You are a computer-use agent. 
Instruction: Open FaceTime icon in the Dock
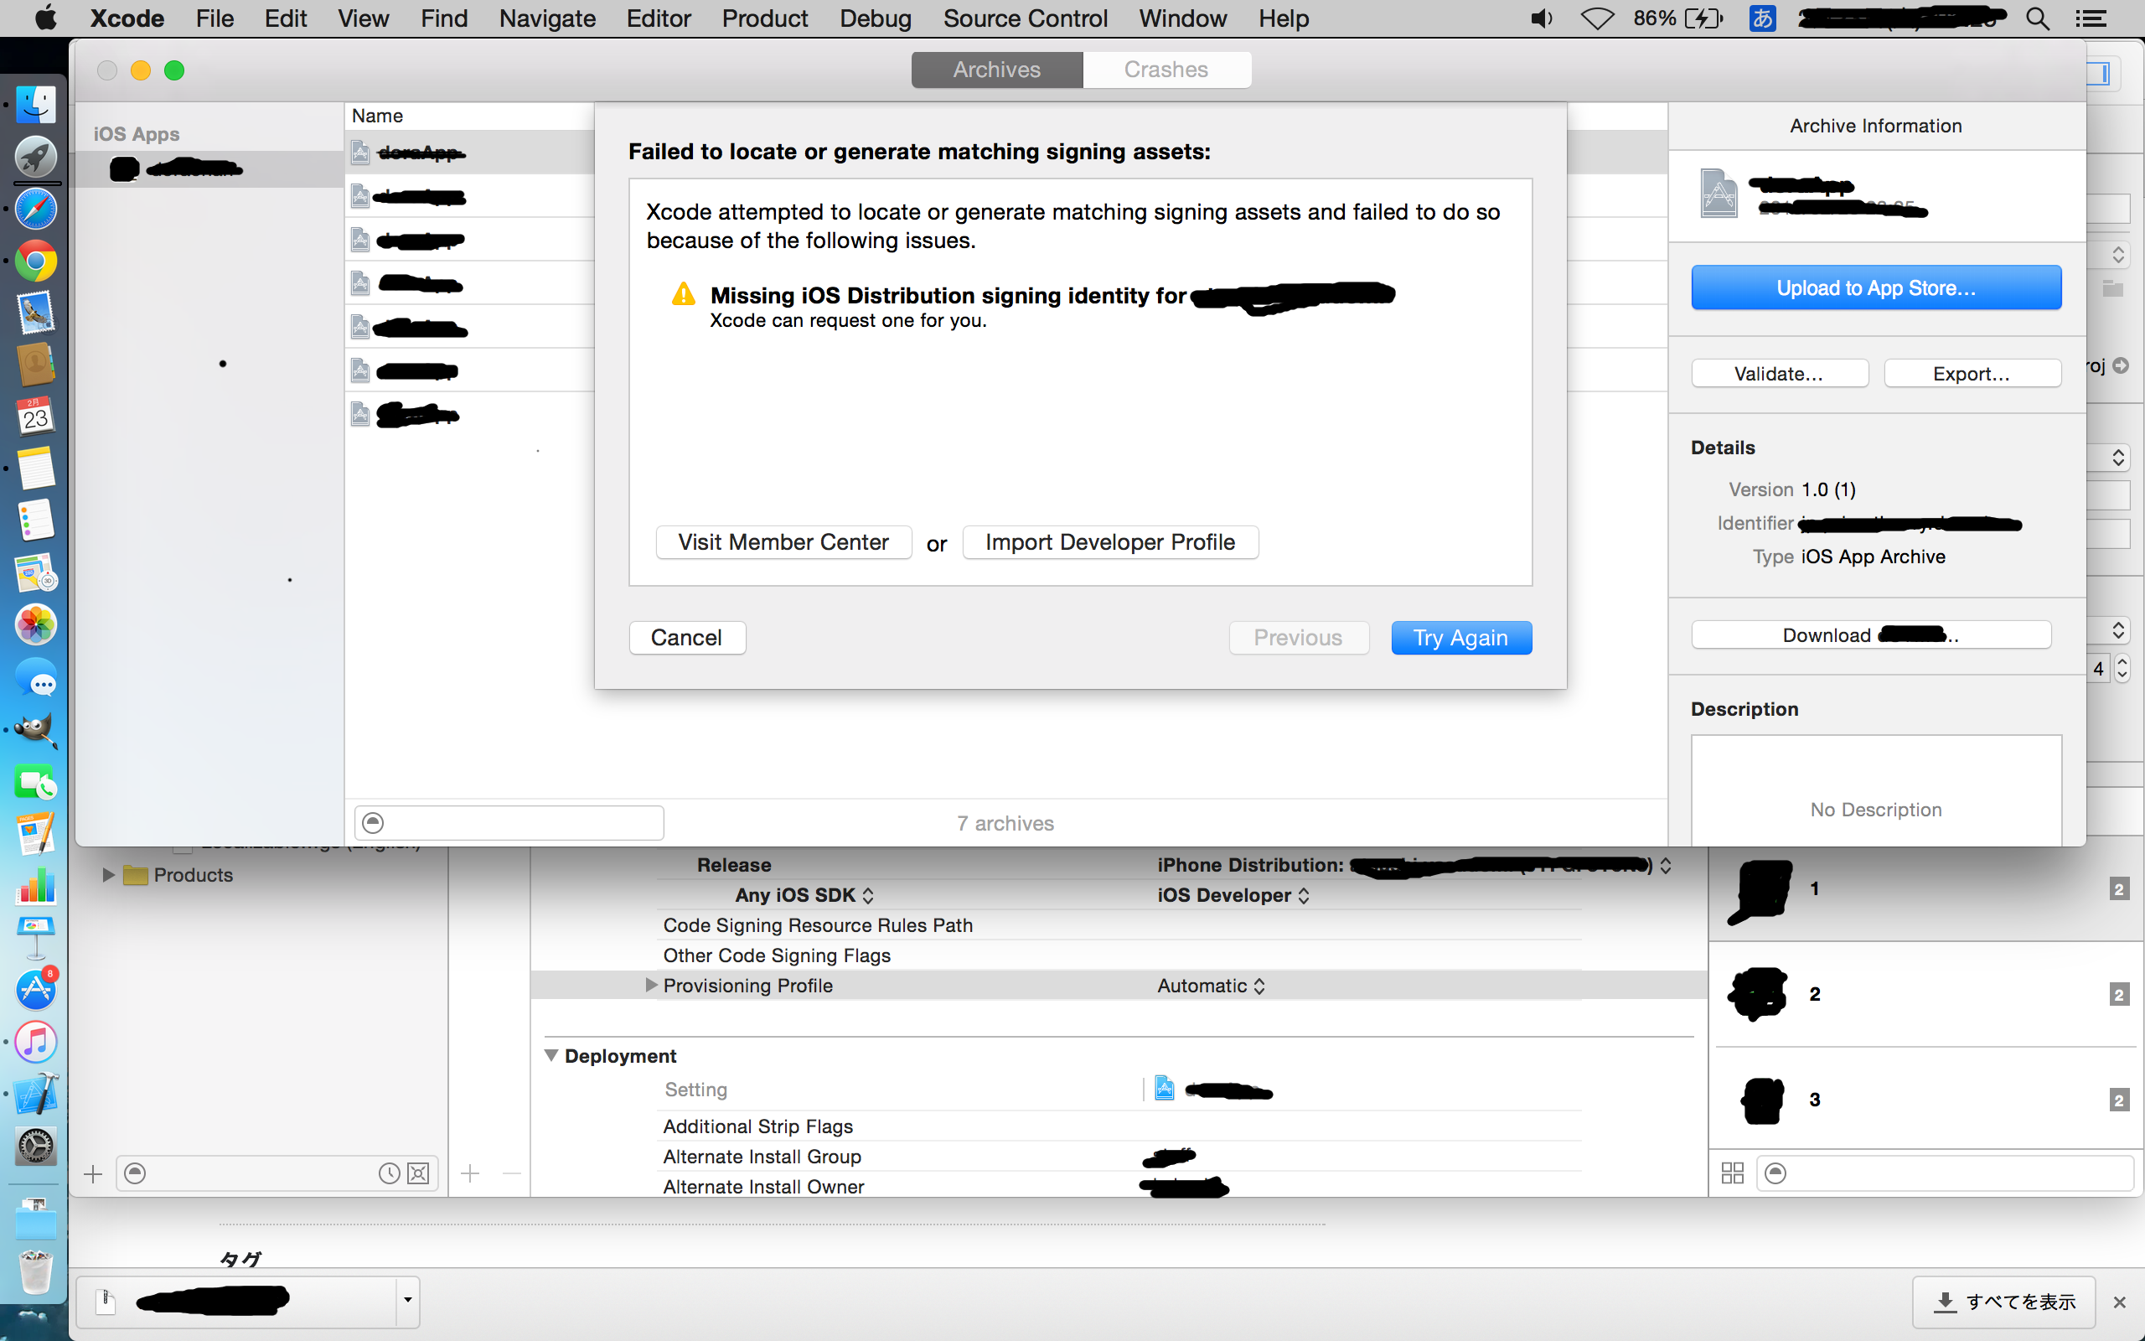coord(36,783)
